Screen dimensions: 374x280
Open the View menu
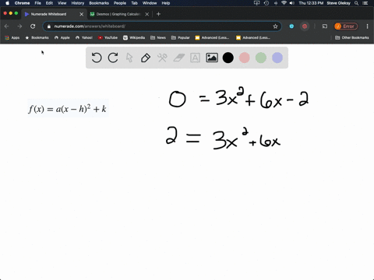point(62,3)
